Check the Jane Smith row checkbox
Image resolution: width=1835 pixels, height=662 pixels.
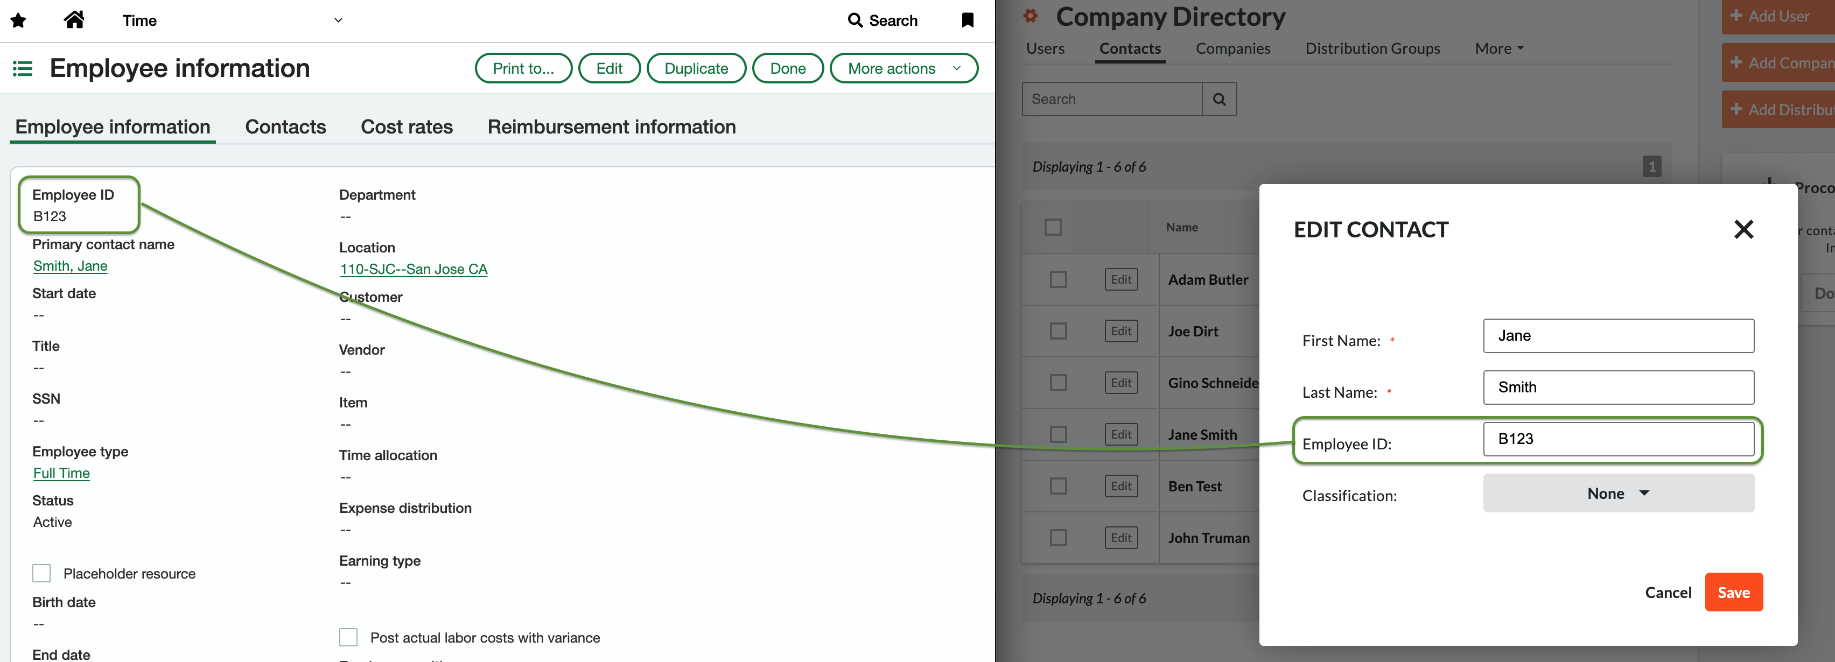click(x=1059, y=434)
